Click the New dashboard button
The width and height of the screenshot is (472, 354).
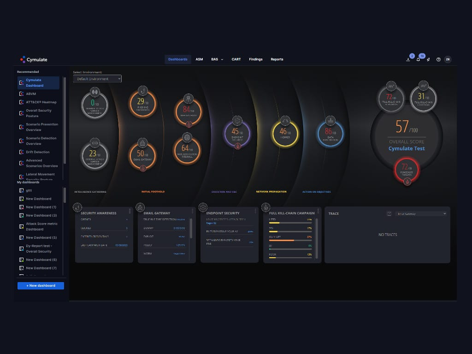click(x=41, y=286)
